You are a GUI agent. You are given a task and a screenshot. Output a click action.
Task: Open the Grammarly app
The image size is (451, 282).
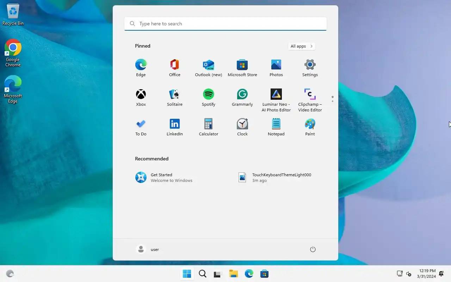coord(242,97)
